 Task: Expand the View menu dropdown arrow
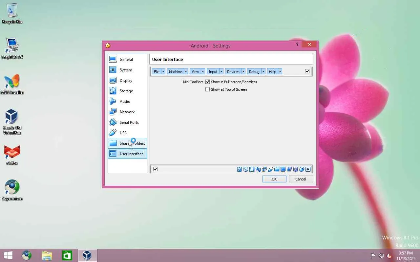pyautogui.click(x=203, y=72)
